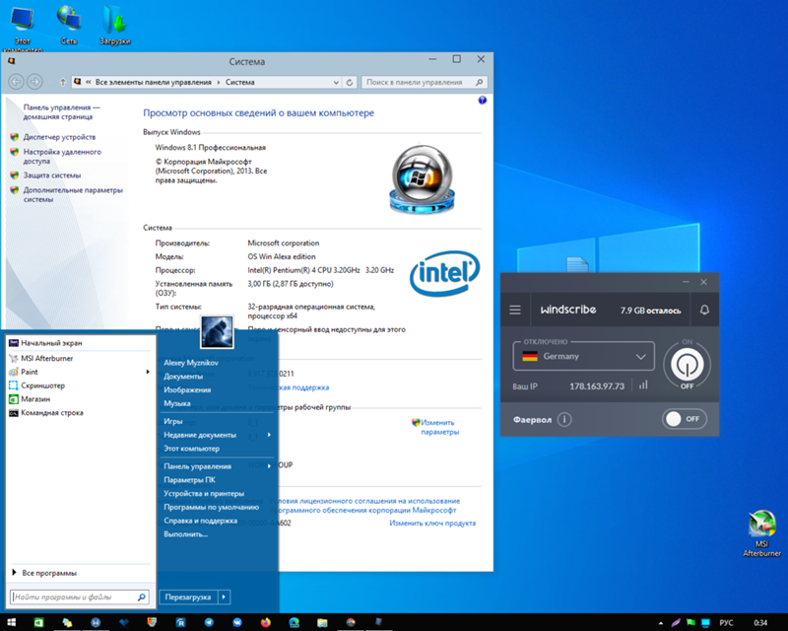Open Microsoft Edge from the taskbar

point(294,622)
